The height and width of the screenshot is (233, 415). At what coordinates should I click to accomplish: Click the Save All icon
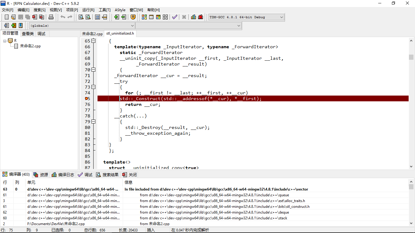tap(28, 17)
